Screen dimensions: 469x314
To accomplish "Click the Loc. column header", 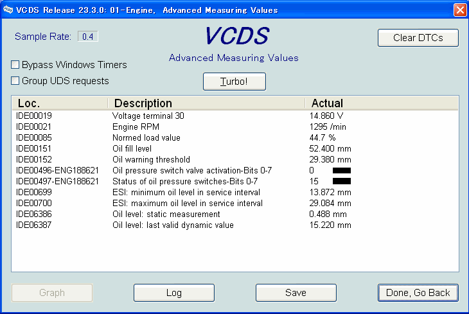I will [x=59, y=103].
